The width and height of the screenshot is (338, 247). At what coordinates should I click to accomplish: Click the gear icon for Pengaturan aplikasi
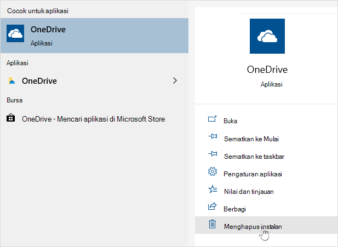click(213, 171)
